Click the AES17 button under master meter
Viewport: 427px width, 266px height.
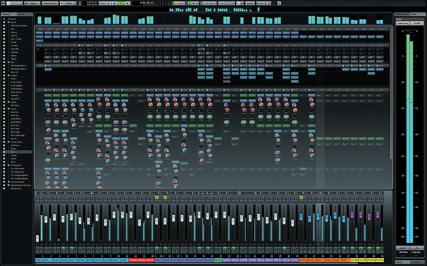(403, 248)
